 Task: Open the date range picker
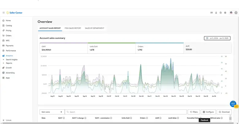coord(217,38)
